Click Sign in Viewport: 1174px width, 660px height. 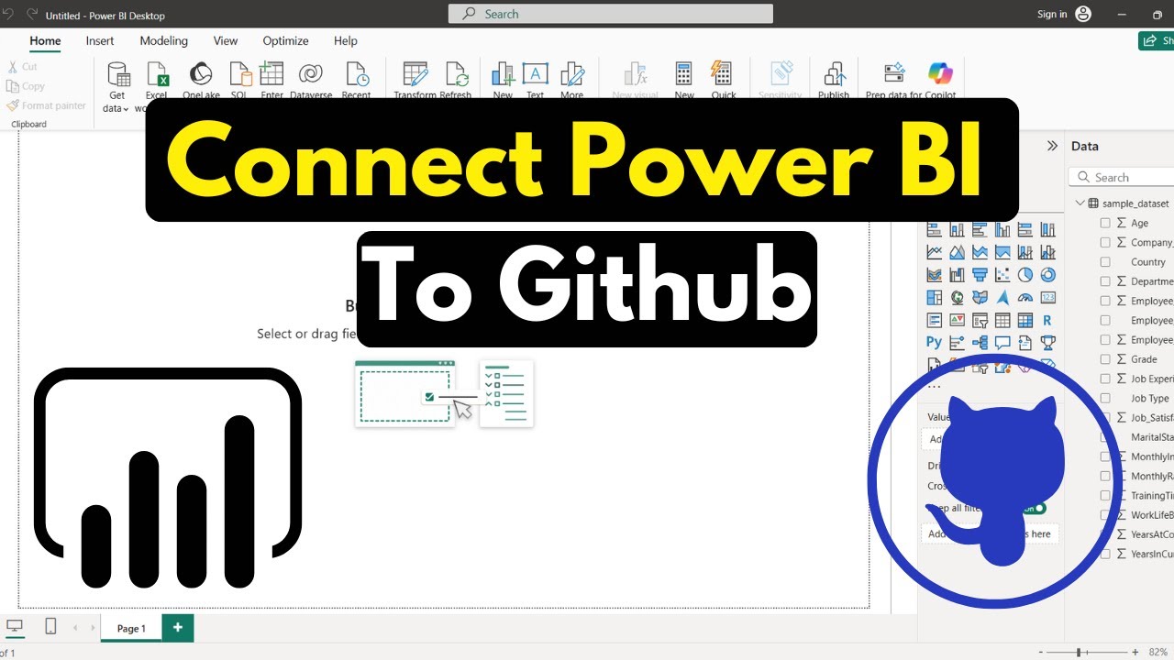[1052, 14]
